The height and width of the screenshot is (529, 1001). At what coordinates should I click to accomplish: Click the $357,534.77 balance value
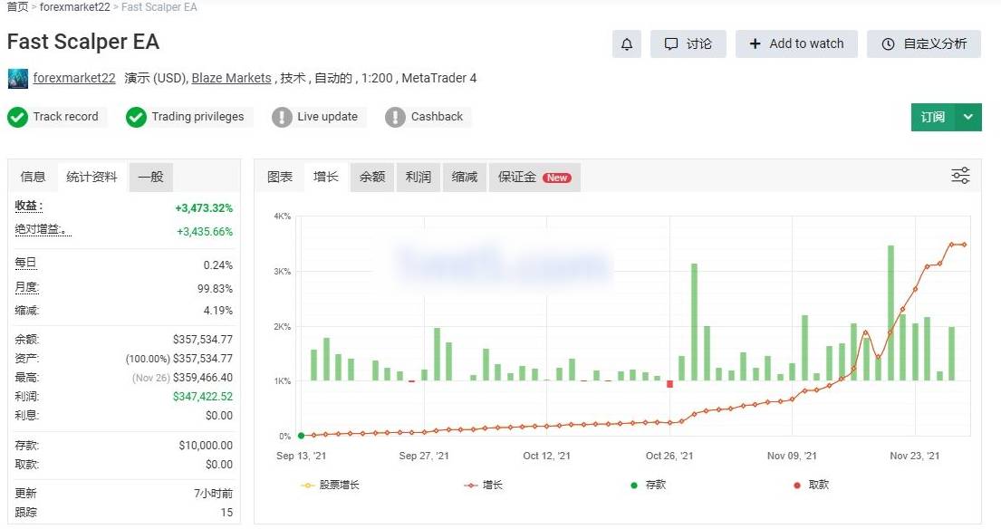[202, 340]
